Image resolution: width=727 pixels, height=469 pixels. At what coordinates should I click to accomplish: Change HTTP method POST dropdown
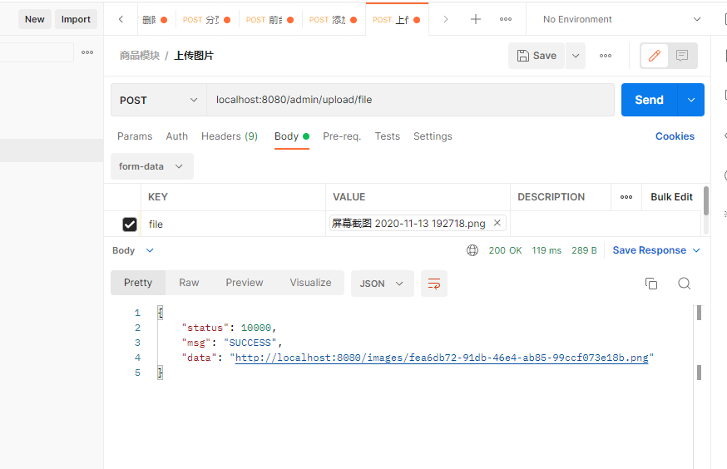click(159, 100)
